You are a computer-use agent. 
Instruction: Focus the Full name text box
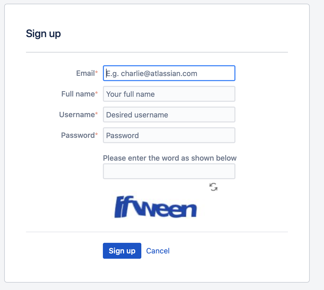(169, 94)
